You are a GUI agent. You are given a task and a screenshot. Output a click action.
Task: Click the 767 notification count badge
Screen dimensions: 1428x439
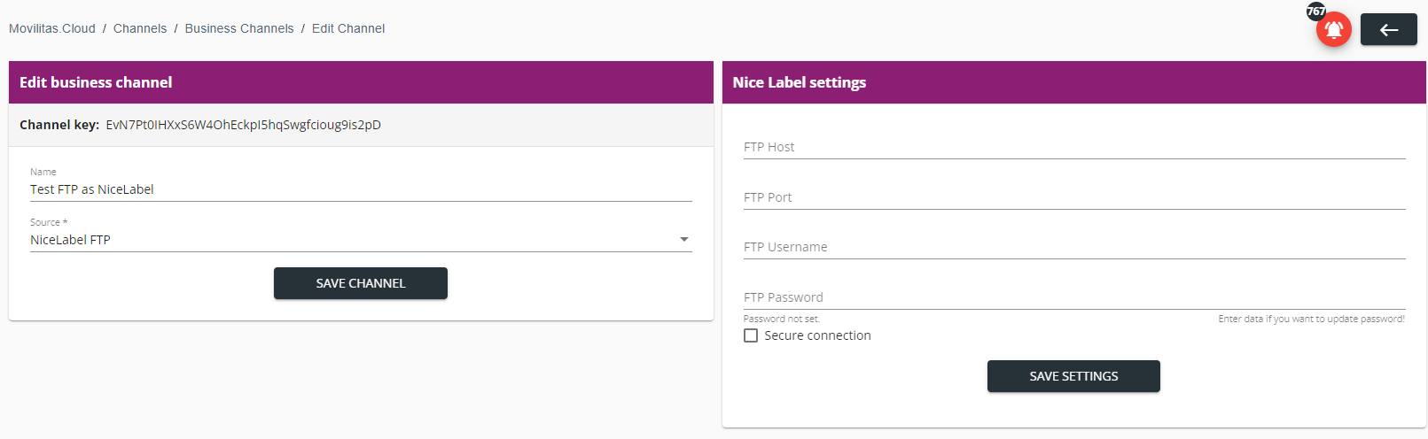[x=1316, y=12]
